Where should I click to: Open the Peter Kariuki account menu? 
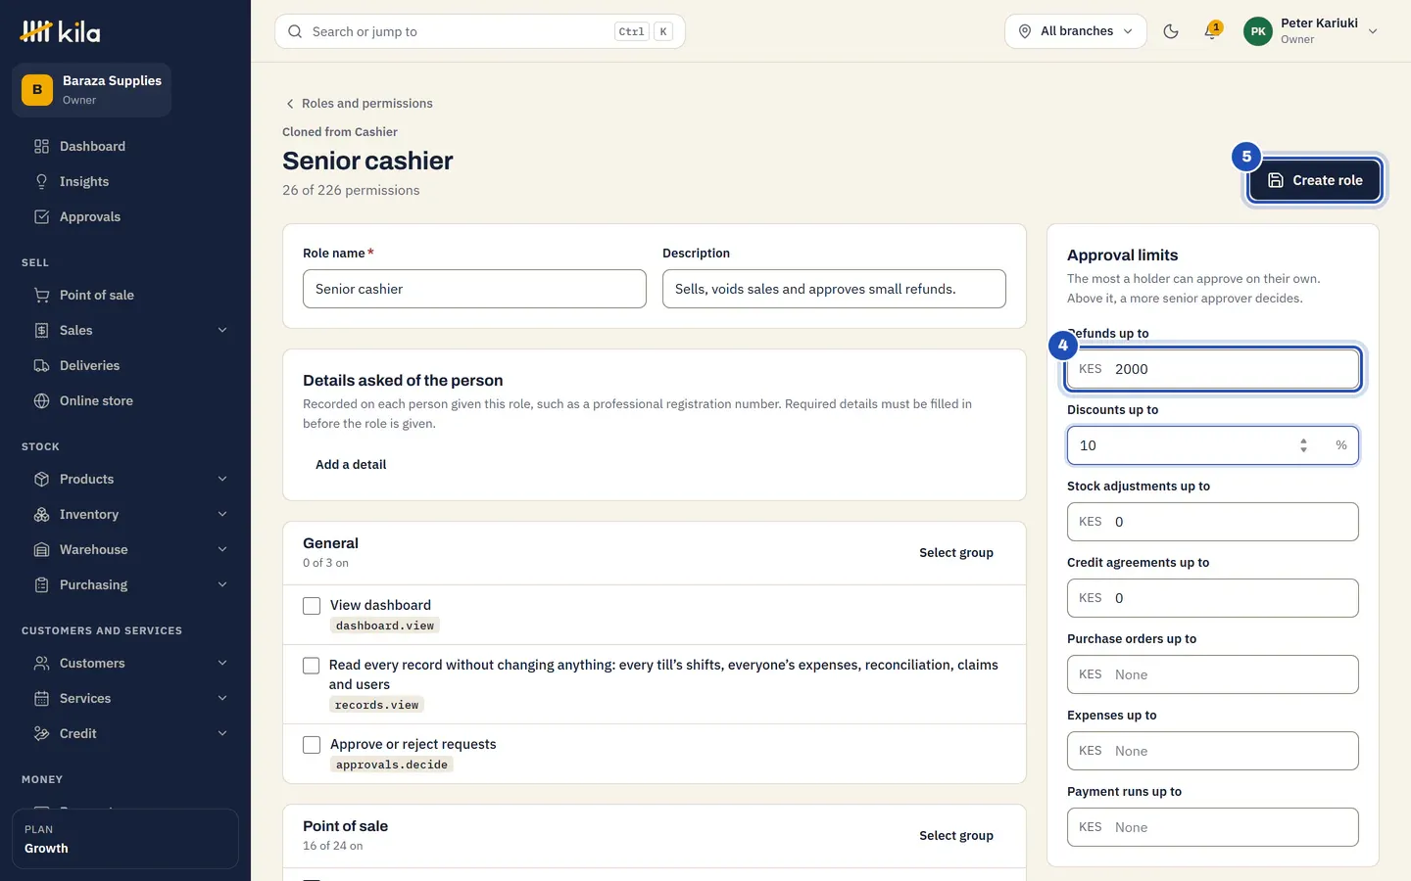pyautogui.click(x=1311, y=31)
